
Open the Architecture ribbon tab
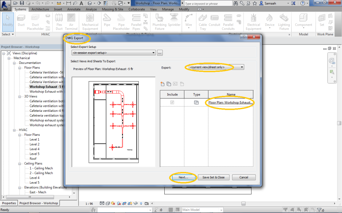pyautogui.click(x=40, y=9)
